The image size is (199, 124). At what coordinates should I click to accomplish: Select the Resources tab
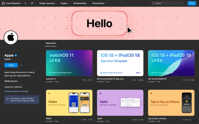click(x=51, y=43)
